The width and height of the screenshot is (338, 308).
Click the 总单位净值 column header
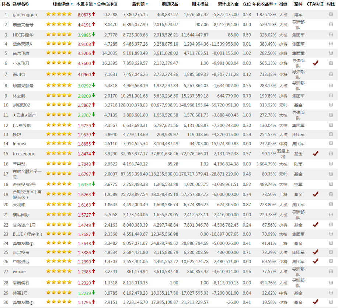(x=107, y=4)
